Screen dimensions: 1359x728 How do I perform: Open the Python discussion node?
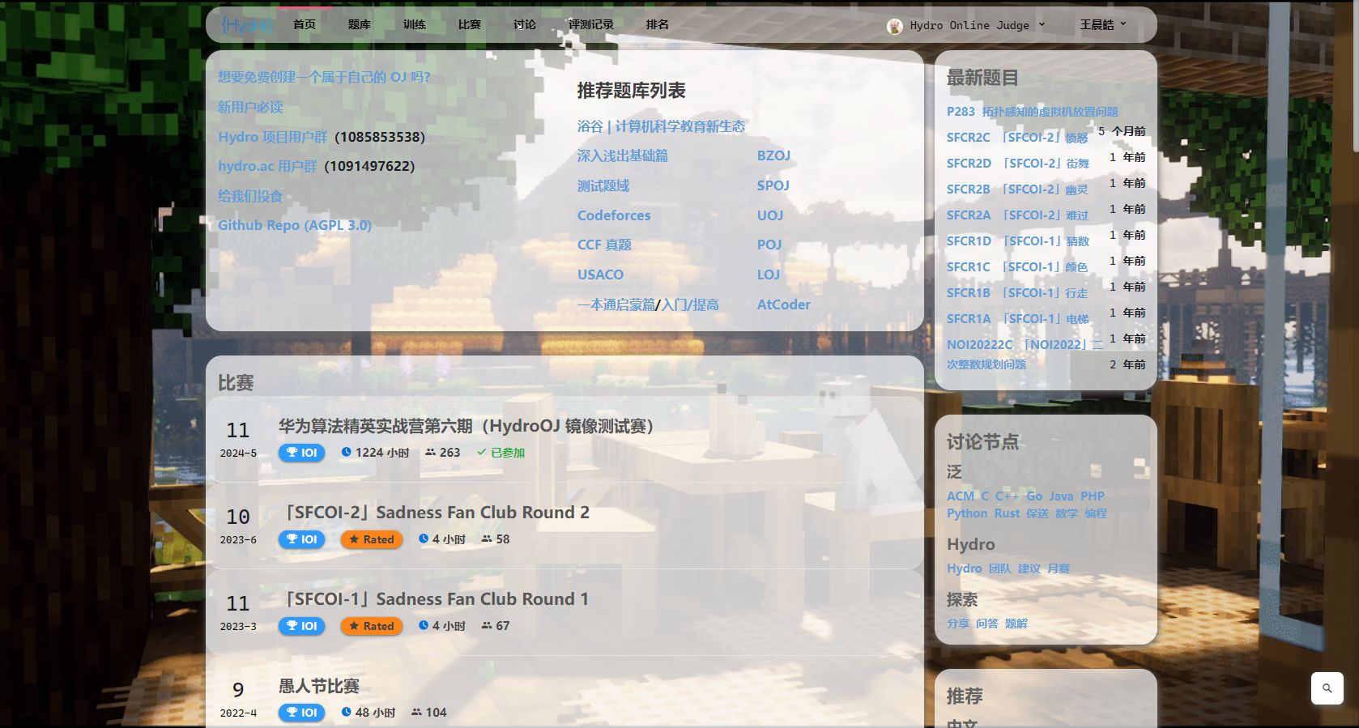click(967, 513)
